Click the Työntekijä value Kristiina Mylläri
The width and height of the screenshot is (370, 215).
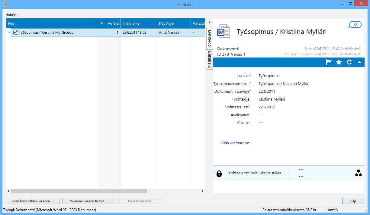tap(272, 99)
